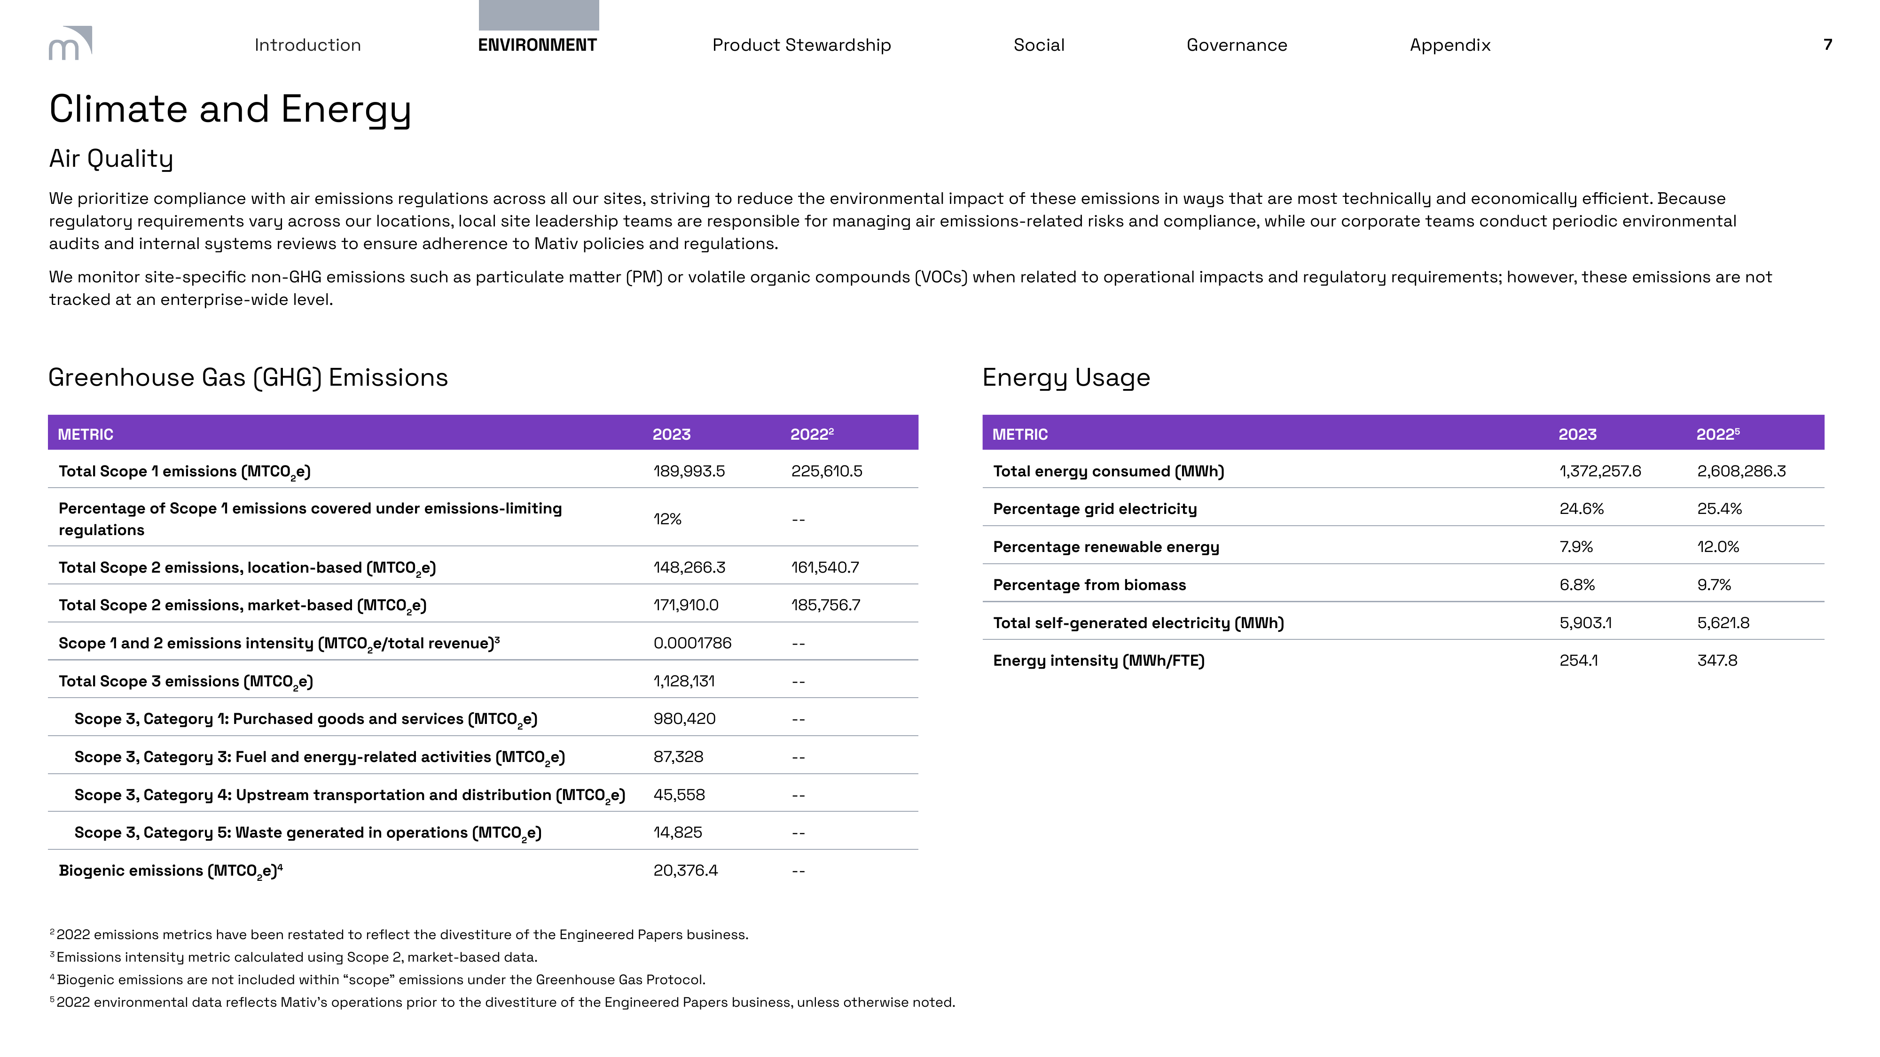Select Scope 2 location-based value 148,266.3
The image size is (1880, 1057).
[689, 567]
